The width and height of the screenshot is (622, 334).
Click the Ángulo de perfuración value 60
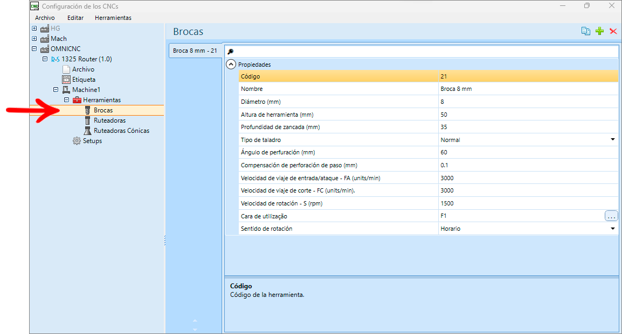coord(528,152)
